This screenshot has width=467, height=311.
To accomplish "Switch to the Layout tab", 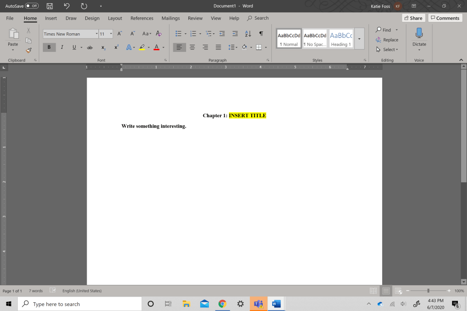I will click(x=115, y=18).
